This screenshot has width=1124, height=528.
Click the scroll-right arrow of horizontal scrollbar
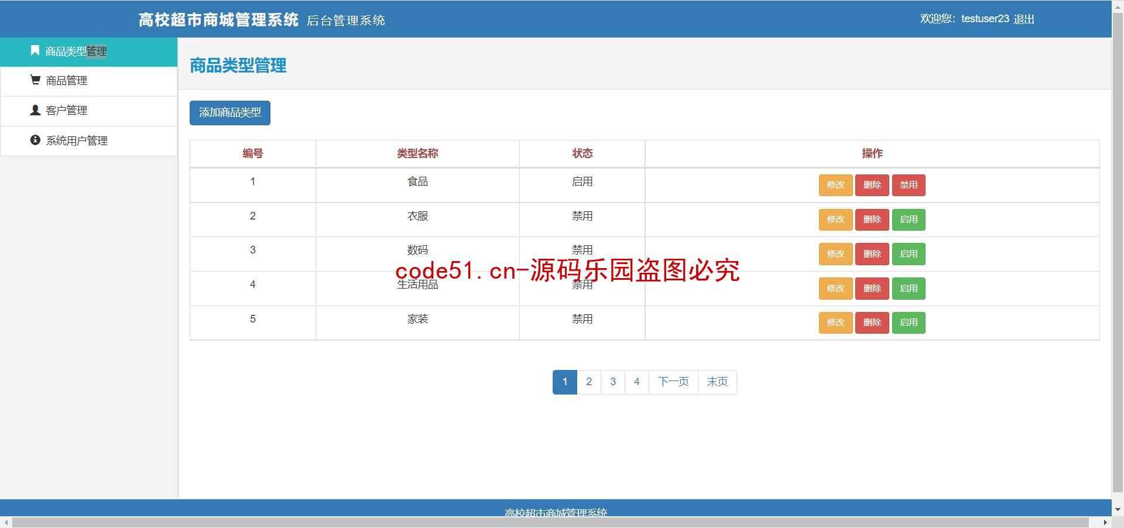pos(1105,522)
